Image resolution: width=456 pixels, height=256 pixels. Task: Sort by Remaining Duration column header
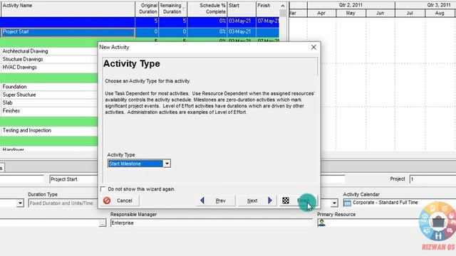172,9
